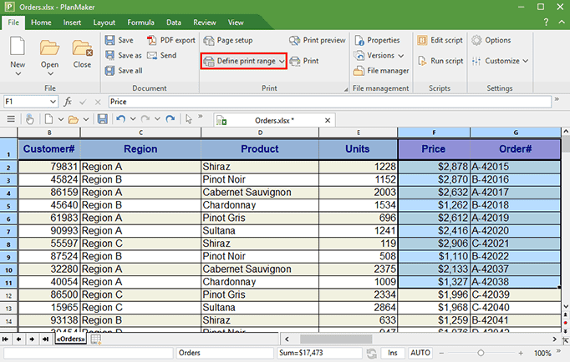Screen dimensions: 570x362
Task: Toggle AUTO calculation mode in status bar
Action: [420, 353]
